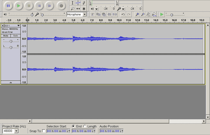Solo the stereo track
This screenshot has width=210, height=135.
(15, 36)
